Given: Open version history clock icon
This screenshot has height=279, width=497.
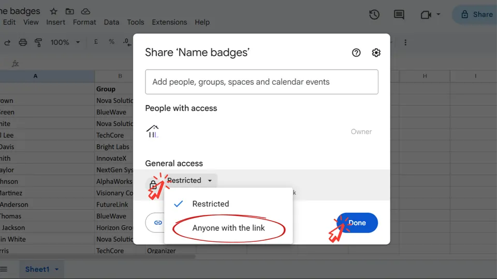Looking at the screenshot, I should point(374,14).
